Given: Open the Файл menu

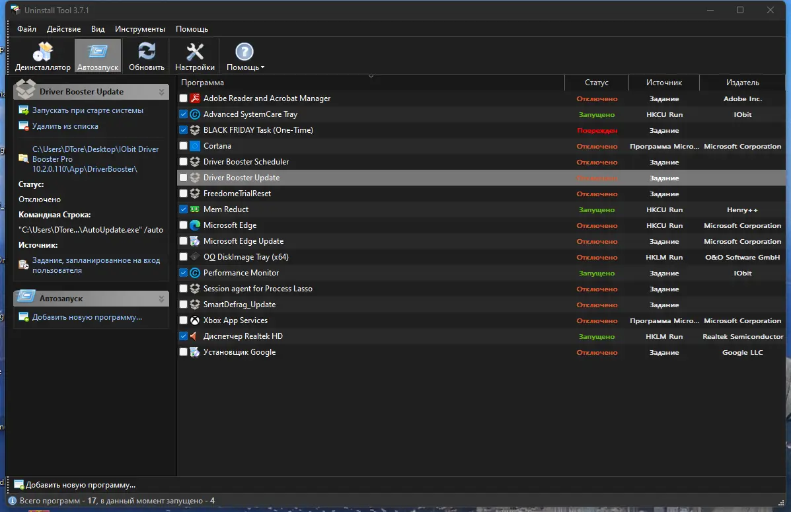Looking at the screenshot, I should (26, 29).
